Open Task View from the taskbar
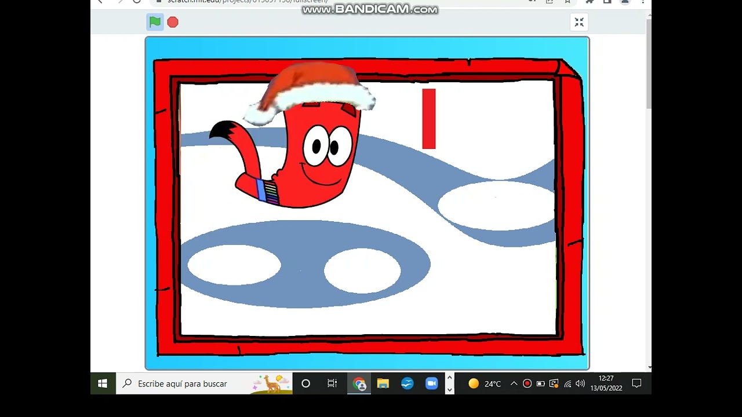The width and height of the screenshot is (742, 417). 332,383
